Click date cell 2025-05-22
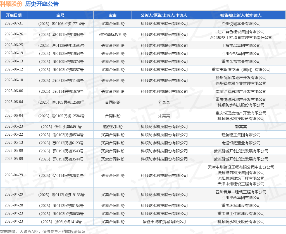This screenshot has width=286, height=234. [14, 135]
